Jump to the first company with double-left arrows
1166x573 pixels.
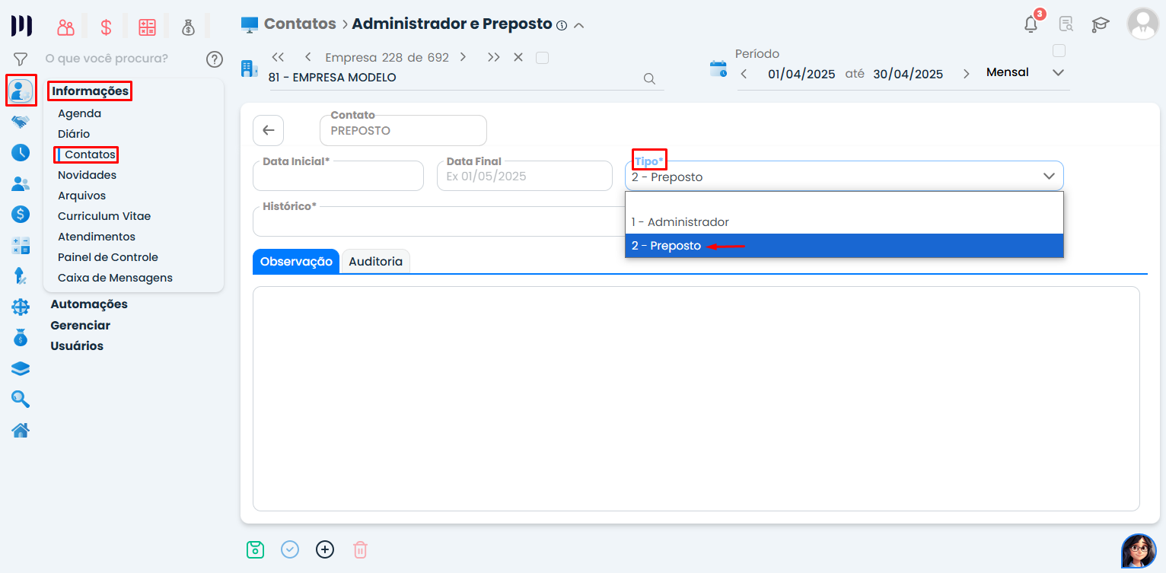[278, 57]
